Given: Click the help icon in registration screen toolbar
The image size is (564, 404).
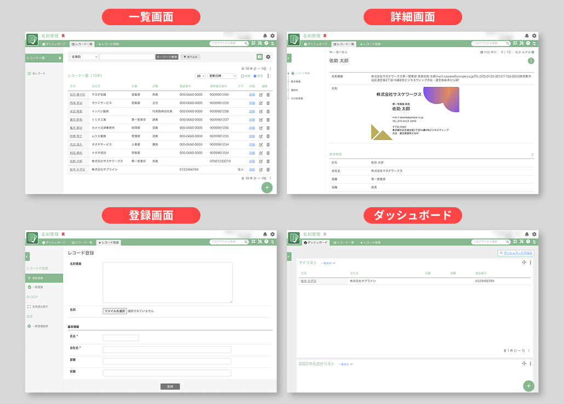Looking at the screenshot, I should [266, 242].
